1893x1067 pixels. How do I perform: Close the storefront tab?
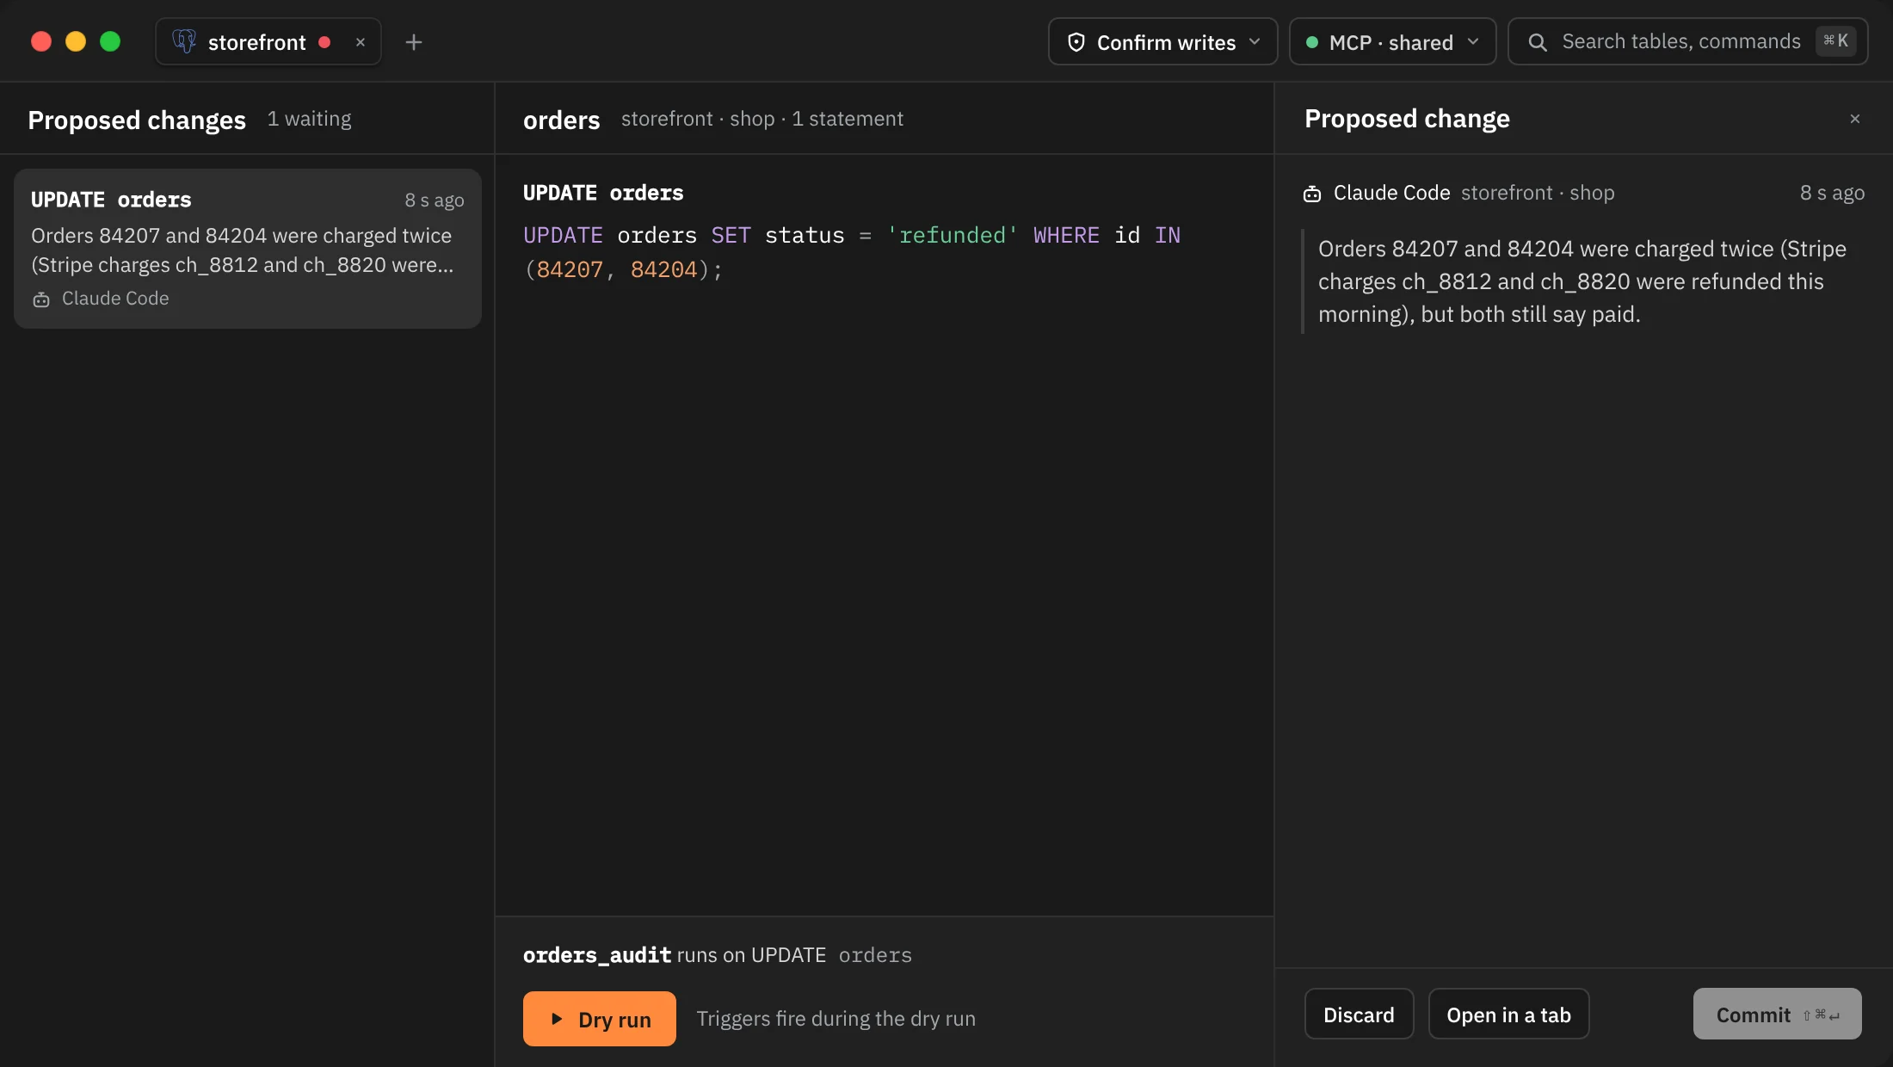[361, 42]
